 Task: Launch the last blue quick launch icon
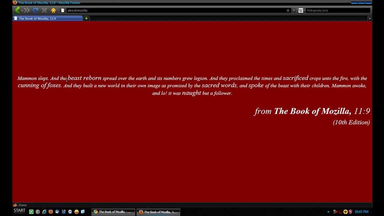(x=83, y=211)
